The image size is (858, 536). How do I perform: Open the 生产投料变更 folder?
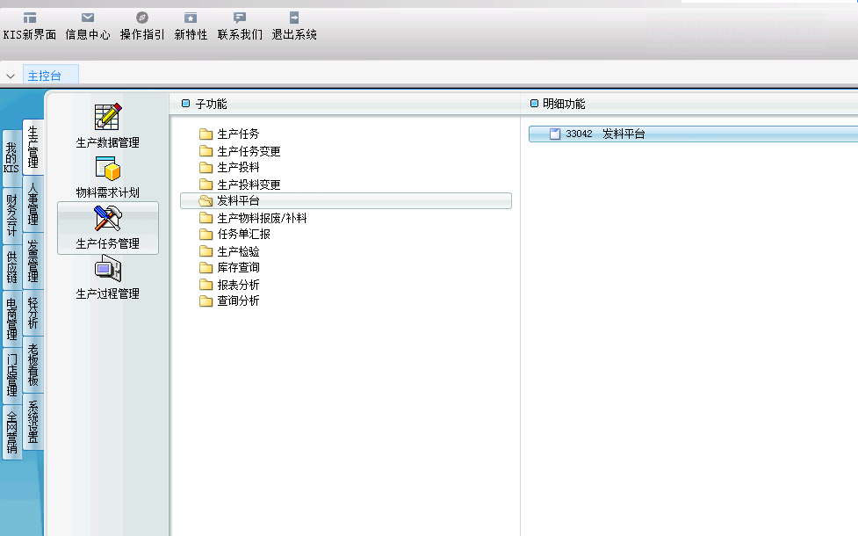click(x=240, y=185)
